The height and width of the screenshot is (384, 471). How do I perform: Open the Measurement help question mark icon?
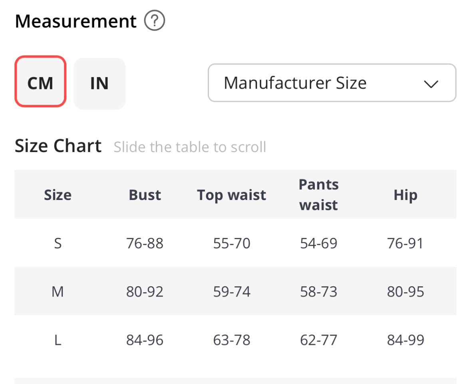tap(155, 21)
